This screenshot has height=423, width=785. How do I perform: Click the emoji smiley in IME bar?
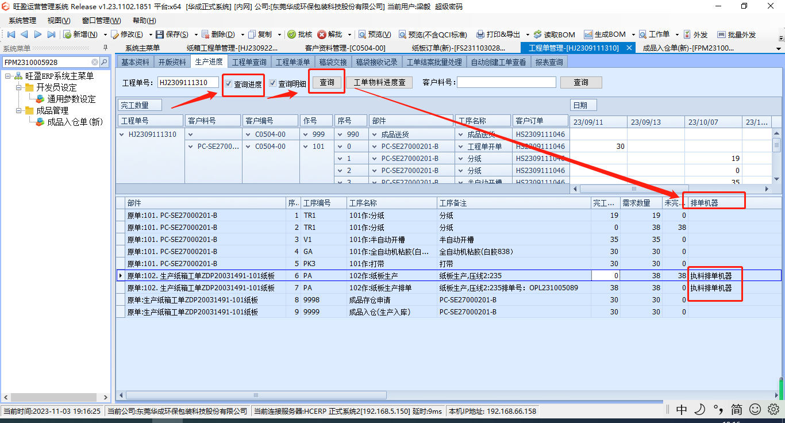pos(755,409)
